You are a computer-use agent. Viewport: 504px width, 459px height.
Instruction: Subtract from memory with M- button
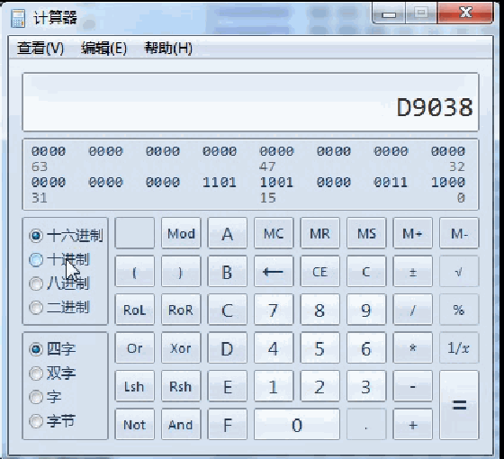[459, 233]
